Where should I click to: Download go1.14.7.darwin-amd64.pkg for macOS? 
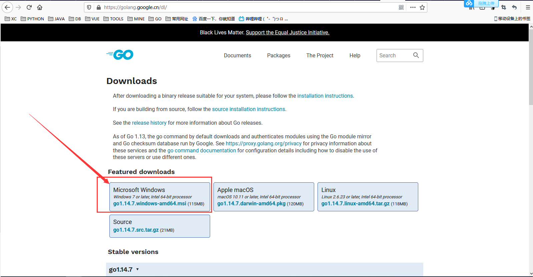click(x=251, y=203)
